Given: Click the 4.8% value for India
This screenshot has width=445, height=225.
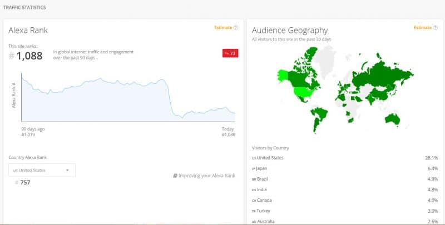Looking at the screenshot, I should [433, 189].
